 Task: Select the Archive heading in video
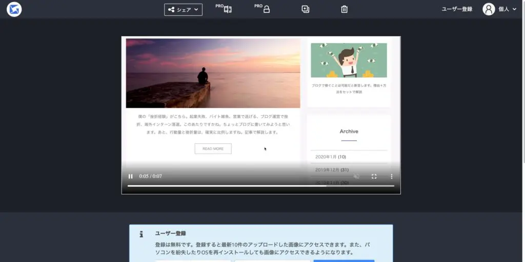pyautogui.click(x=349, y=132)
